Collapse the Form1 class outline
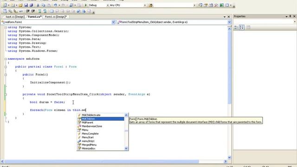Screen dimensions: 297x167 (x=6, y=67)
